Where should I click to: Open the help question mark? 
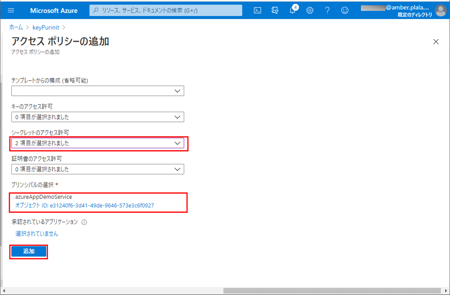click(327, 10)
